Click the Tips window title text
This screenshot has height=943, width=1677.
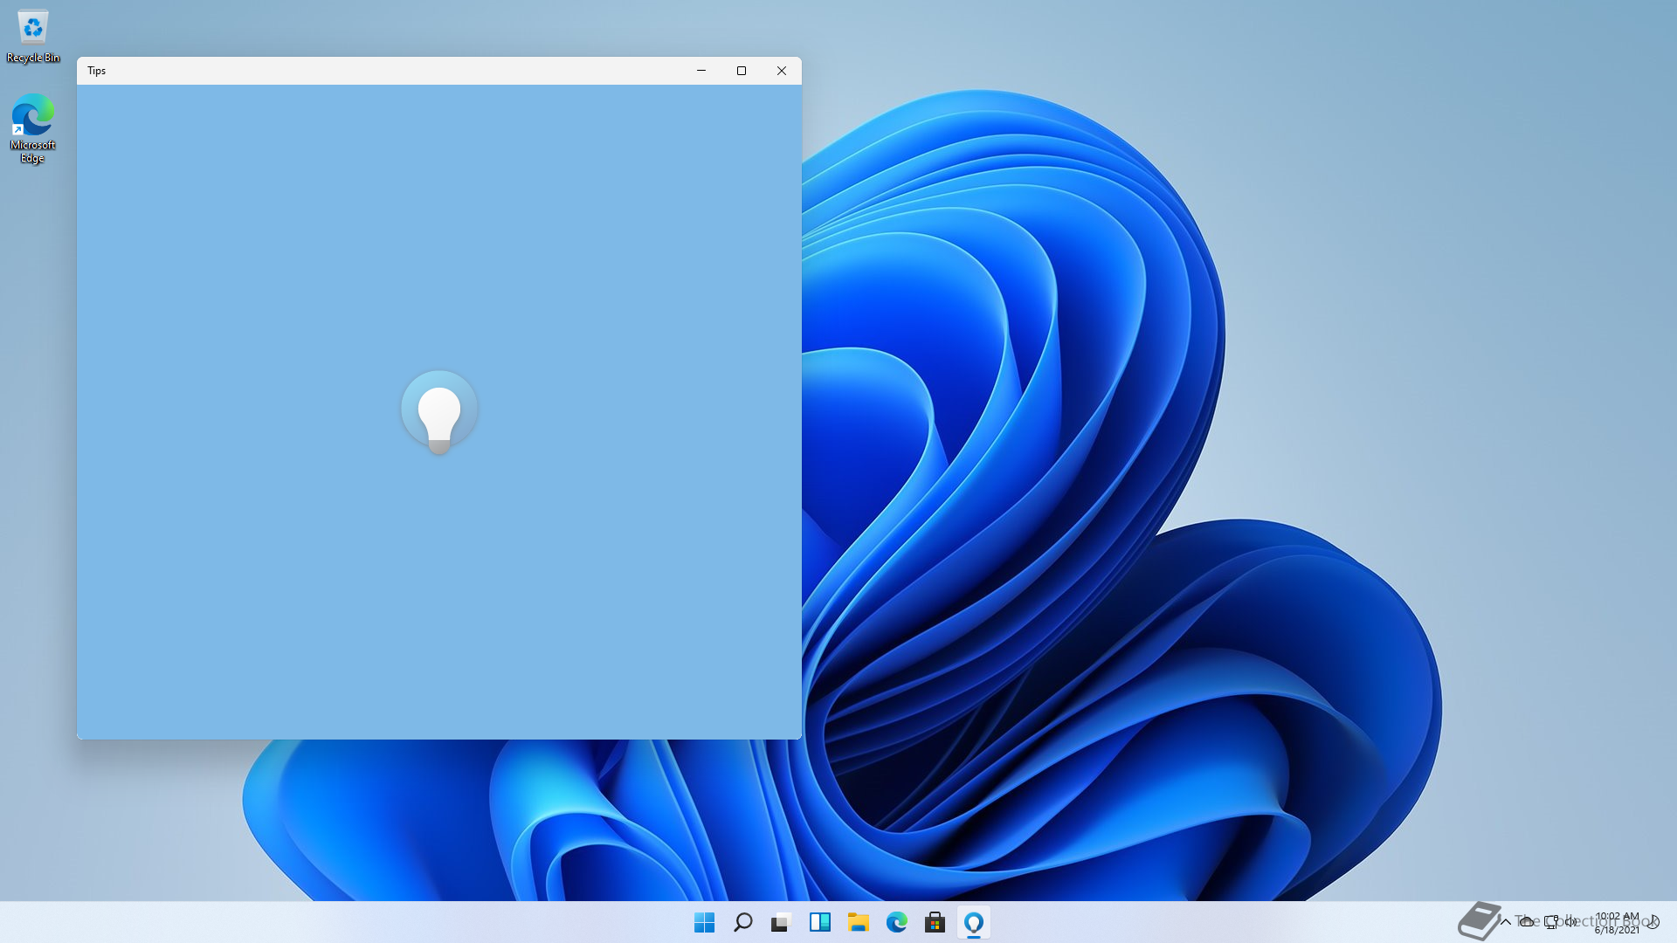point(96,71)
